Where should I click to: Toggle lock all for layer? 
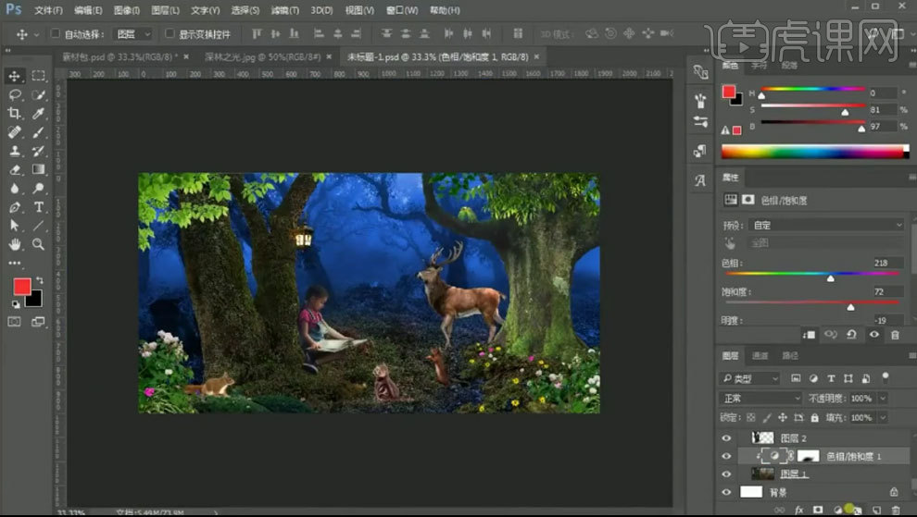[x=815, y=418]
